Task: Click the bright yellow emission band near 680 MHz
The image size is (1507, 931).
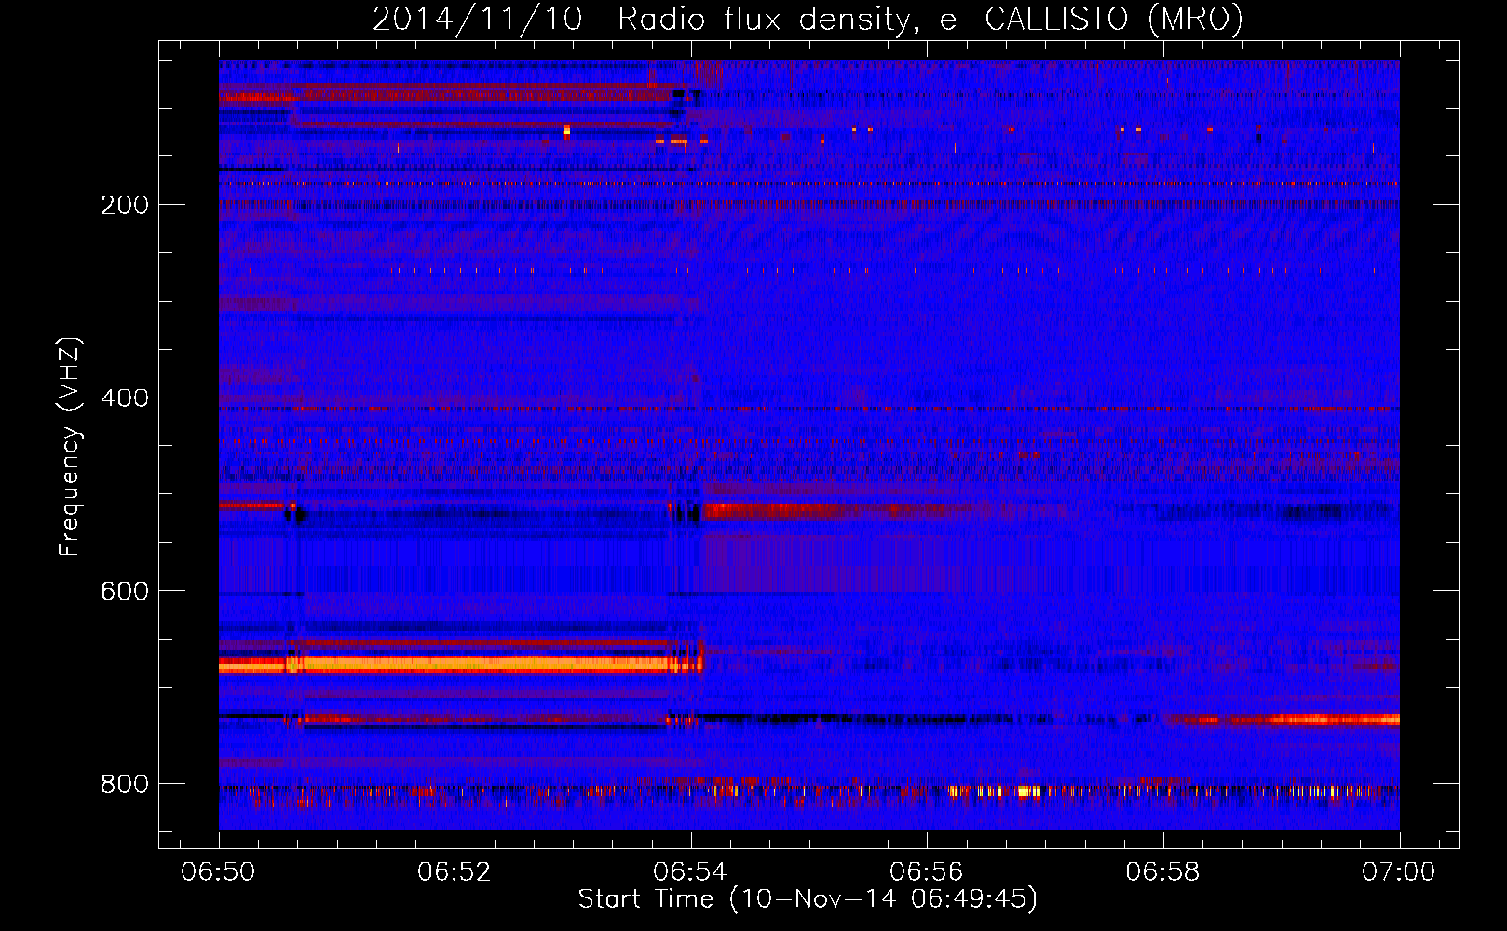Action: pos(460,665)
